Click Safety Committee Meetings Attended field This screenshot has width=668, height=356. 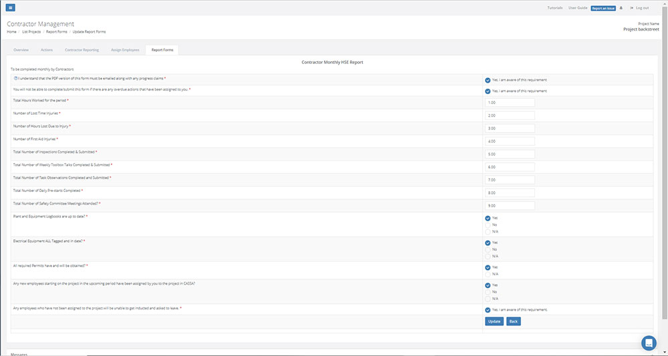point(510,206)
